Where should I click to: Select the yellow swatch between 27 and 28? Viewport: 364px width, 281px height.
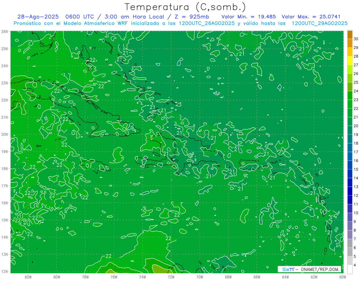[349, 60]
